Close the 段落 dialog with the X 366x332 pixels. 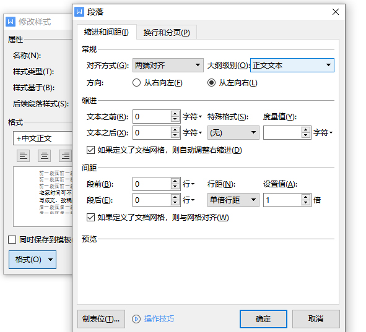click(x=336, y=12)
